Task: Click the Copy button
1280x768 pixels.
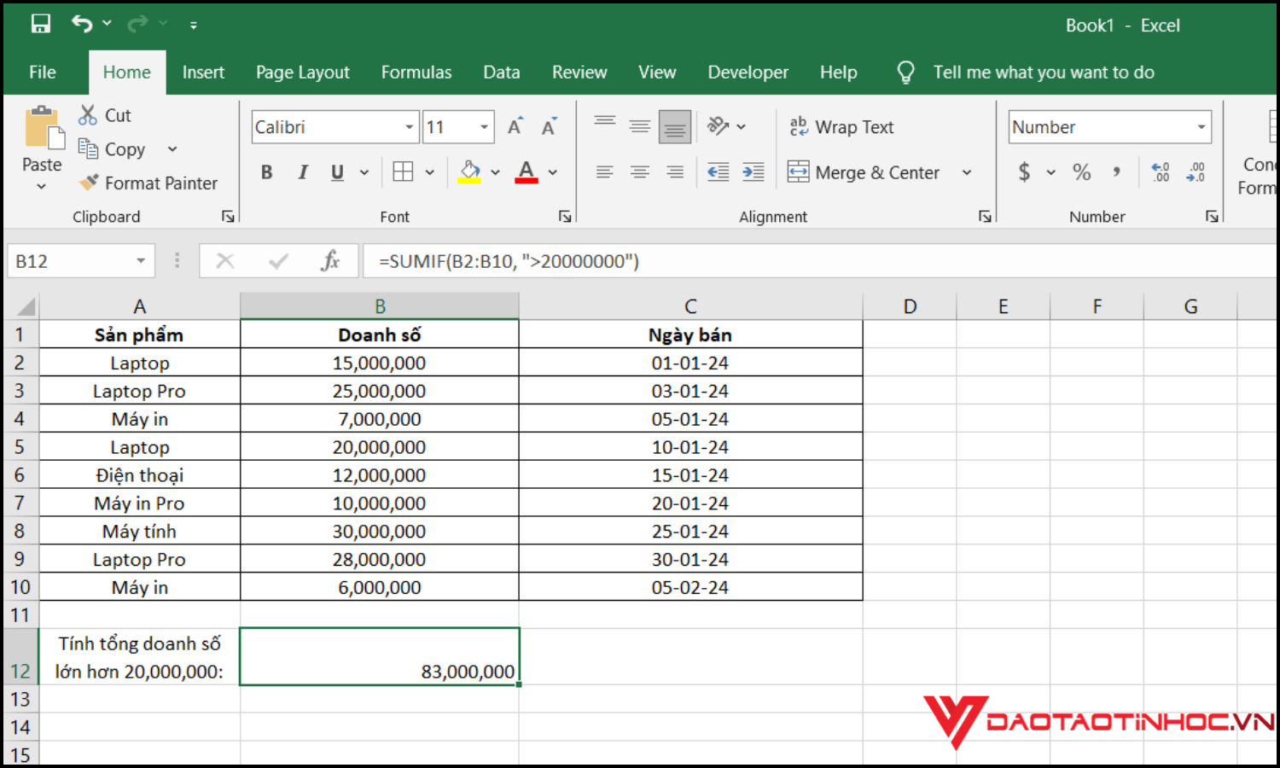Action: pos(113,149)
